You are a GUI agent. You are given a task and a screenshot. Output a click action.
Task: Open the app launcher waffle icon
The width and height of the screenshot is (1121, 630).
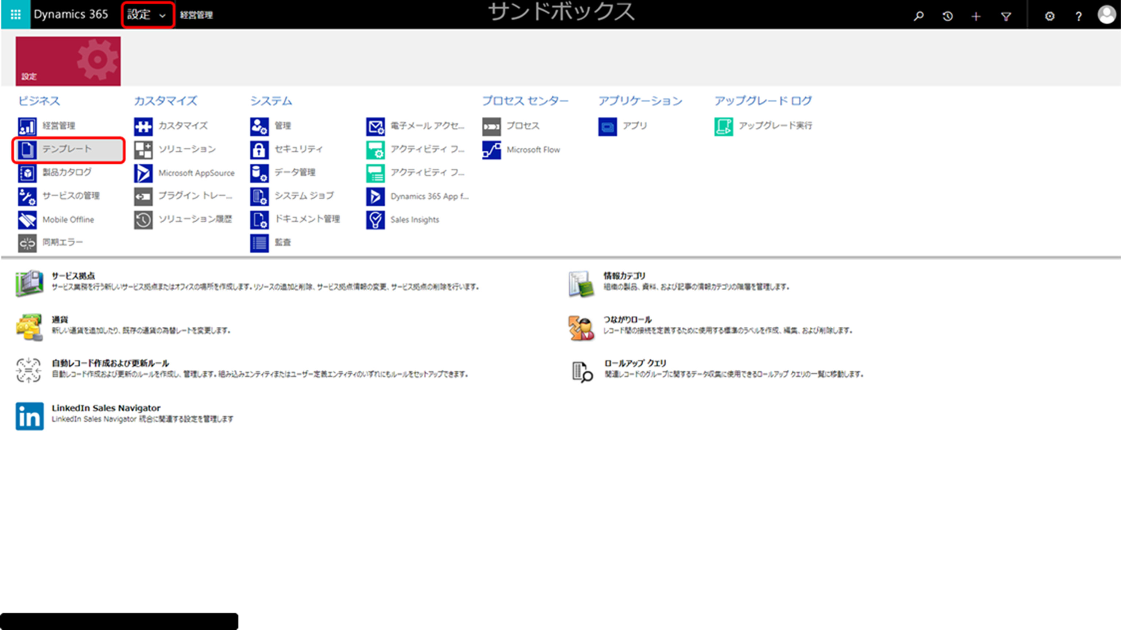click(16, 15)
